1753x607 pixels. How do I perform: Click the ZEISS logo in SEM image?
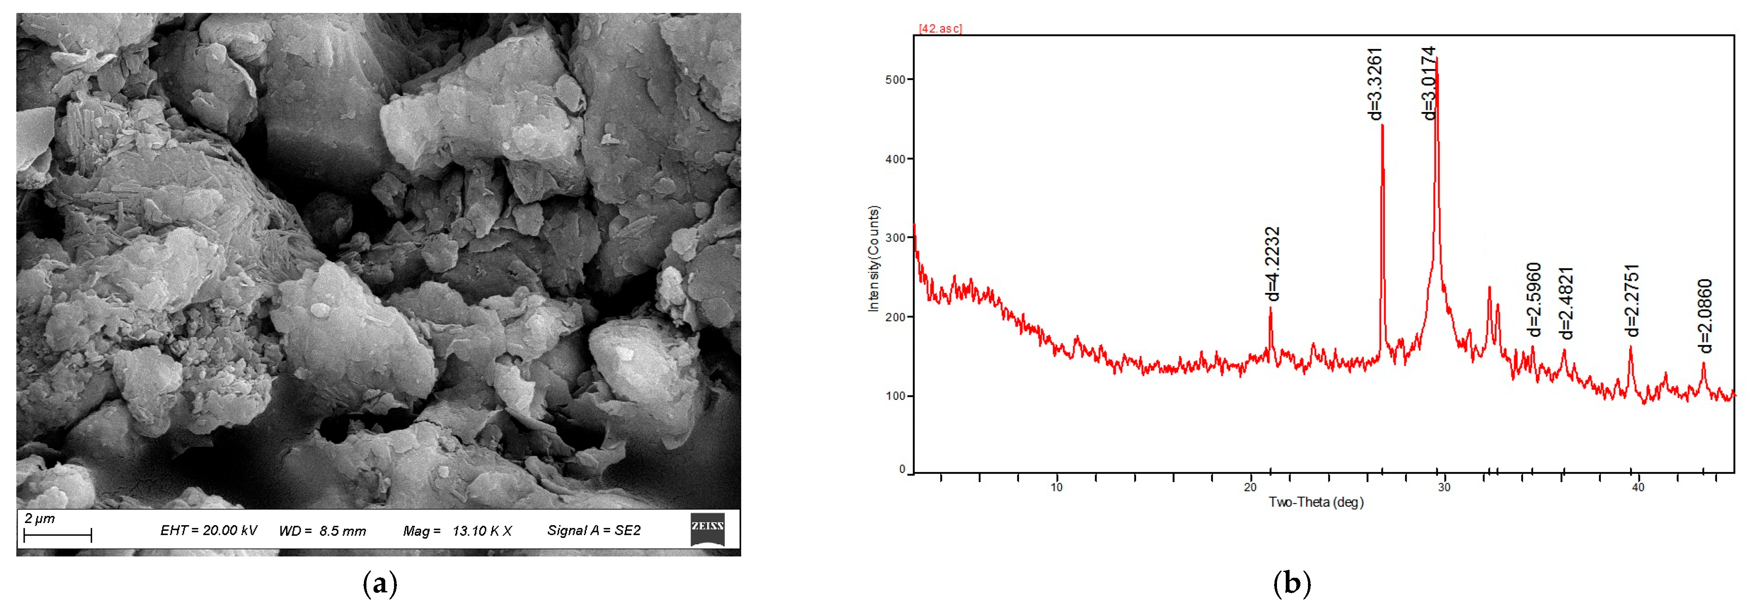707,529
